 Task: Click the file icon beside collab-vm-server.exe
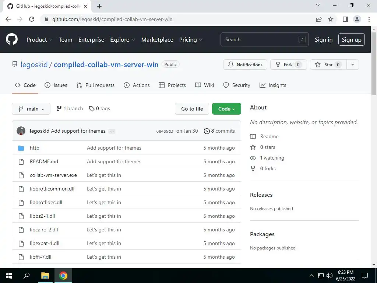coord(21,175)
